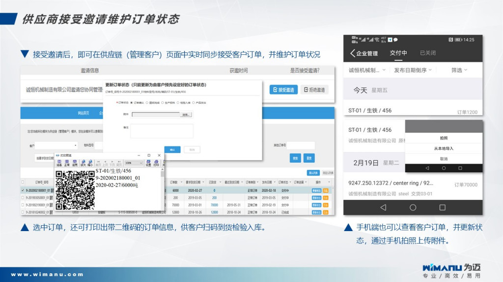Select the 订单确认 order status radio button
Viewport: 503px width, 282px height.
tap(132, 102)
